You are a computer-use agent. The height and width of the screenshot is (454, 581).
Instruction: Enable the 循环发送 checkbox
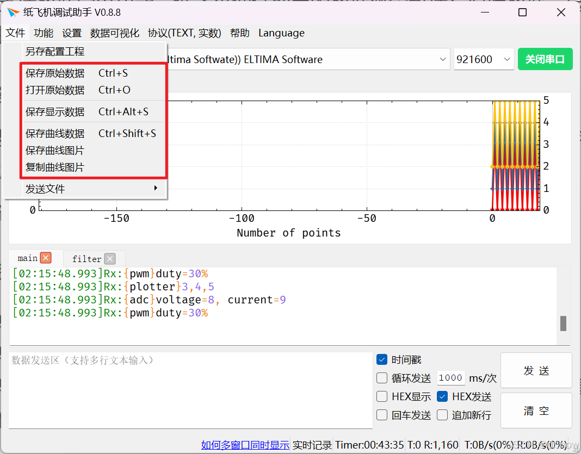382,378
